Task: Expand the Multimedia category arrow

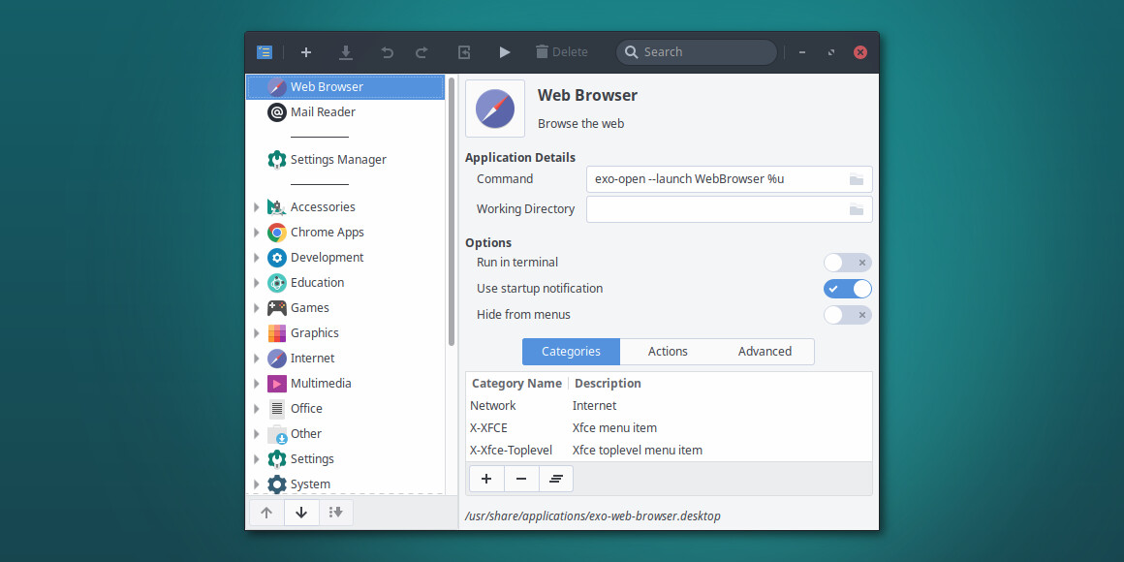Action: 257,384
